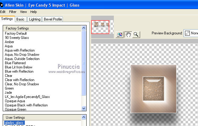
Task: Open the Help menu
Action: 34,12
